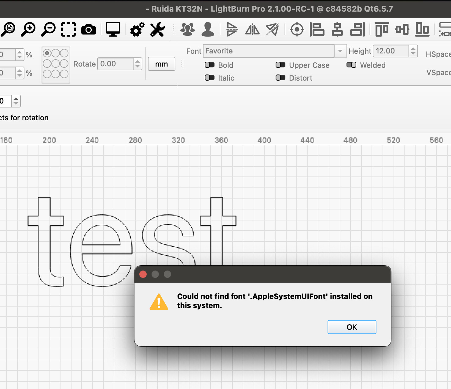Open Device Settings wrench-and-screwdriver icon
The width and height of the screenshot is (451, 389).
pyautogui.click(x=158, y=30)
